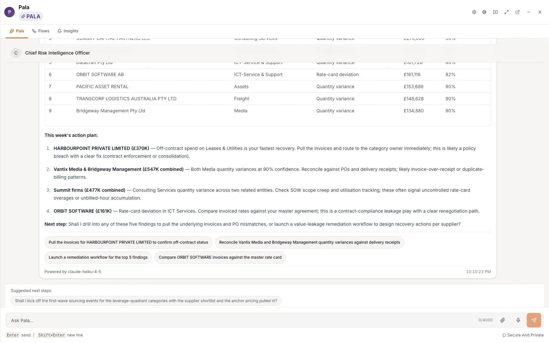The height and width of the screenshot is (343, 549).
Task: Minimize the Pala panel
Action: 529,12
